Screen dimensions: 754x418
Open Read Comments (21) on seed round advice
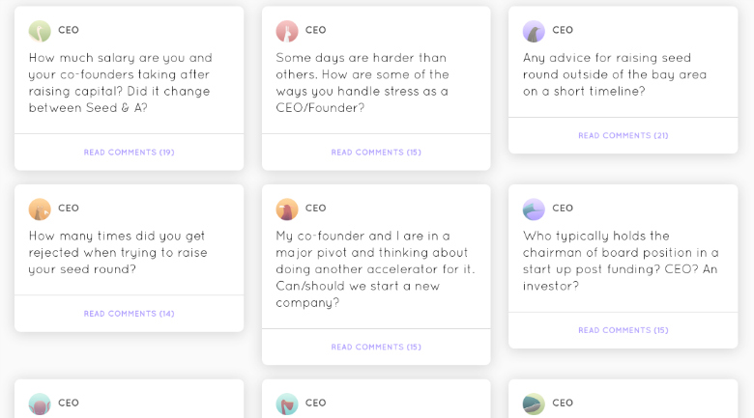click(x=623, y=136)
